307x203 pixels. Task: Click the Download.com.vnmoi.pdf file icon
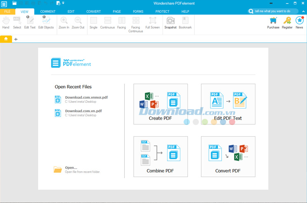point(58,99)
